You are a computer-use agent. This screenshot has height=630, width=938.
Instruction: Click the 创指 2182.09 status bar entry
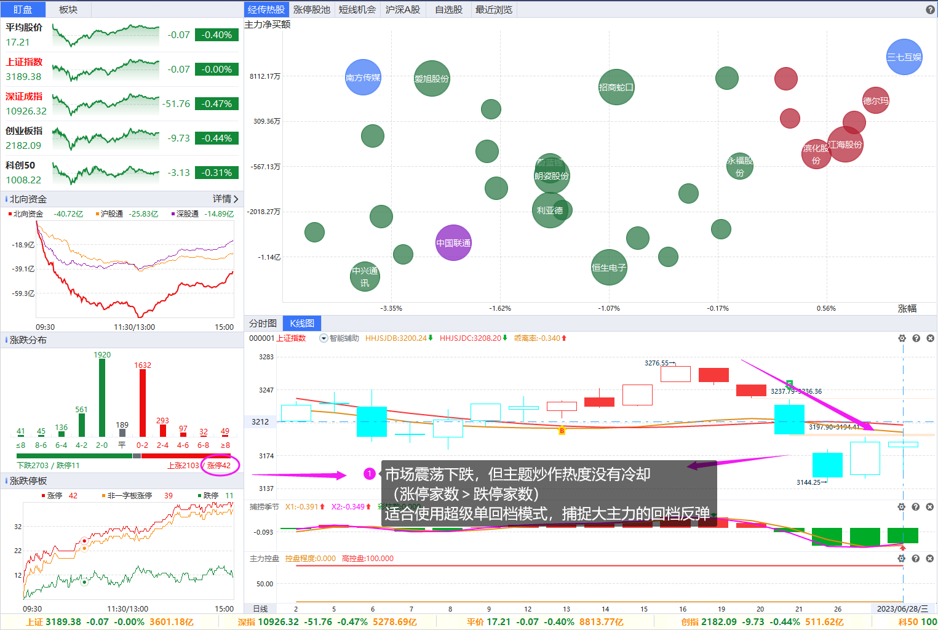(x=762, y=622)
